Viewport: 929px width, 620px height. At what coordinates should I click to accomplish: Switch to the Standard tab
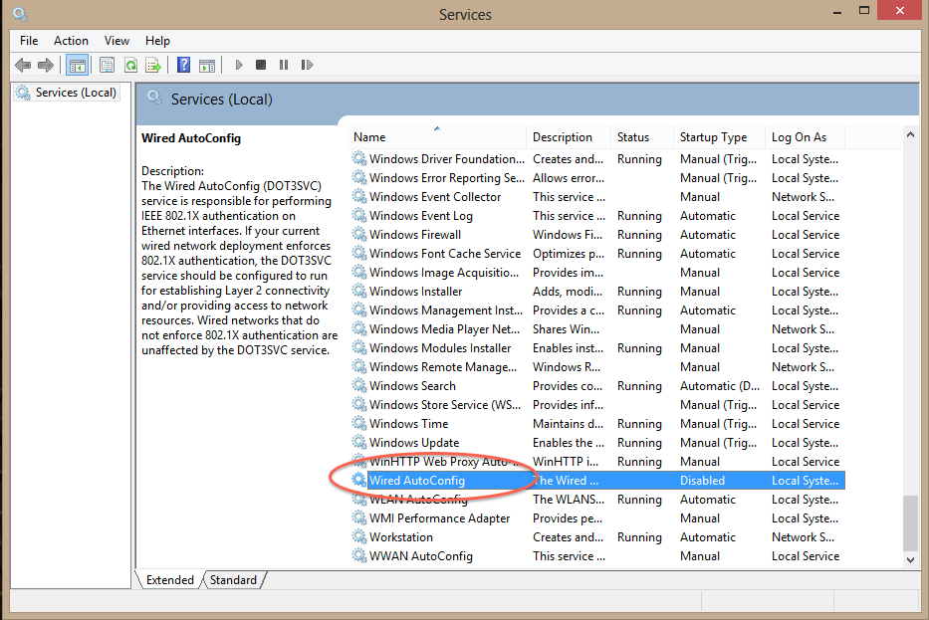pyautogui.click(x=233, y=580)
